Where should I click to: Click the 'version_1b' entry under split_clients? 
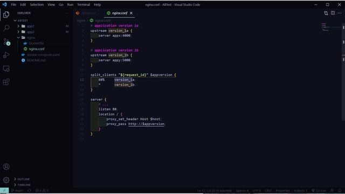[x=124, y=85]
